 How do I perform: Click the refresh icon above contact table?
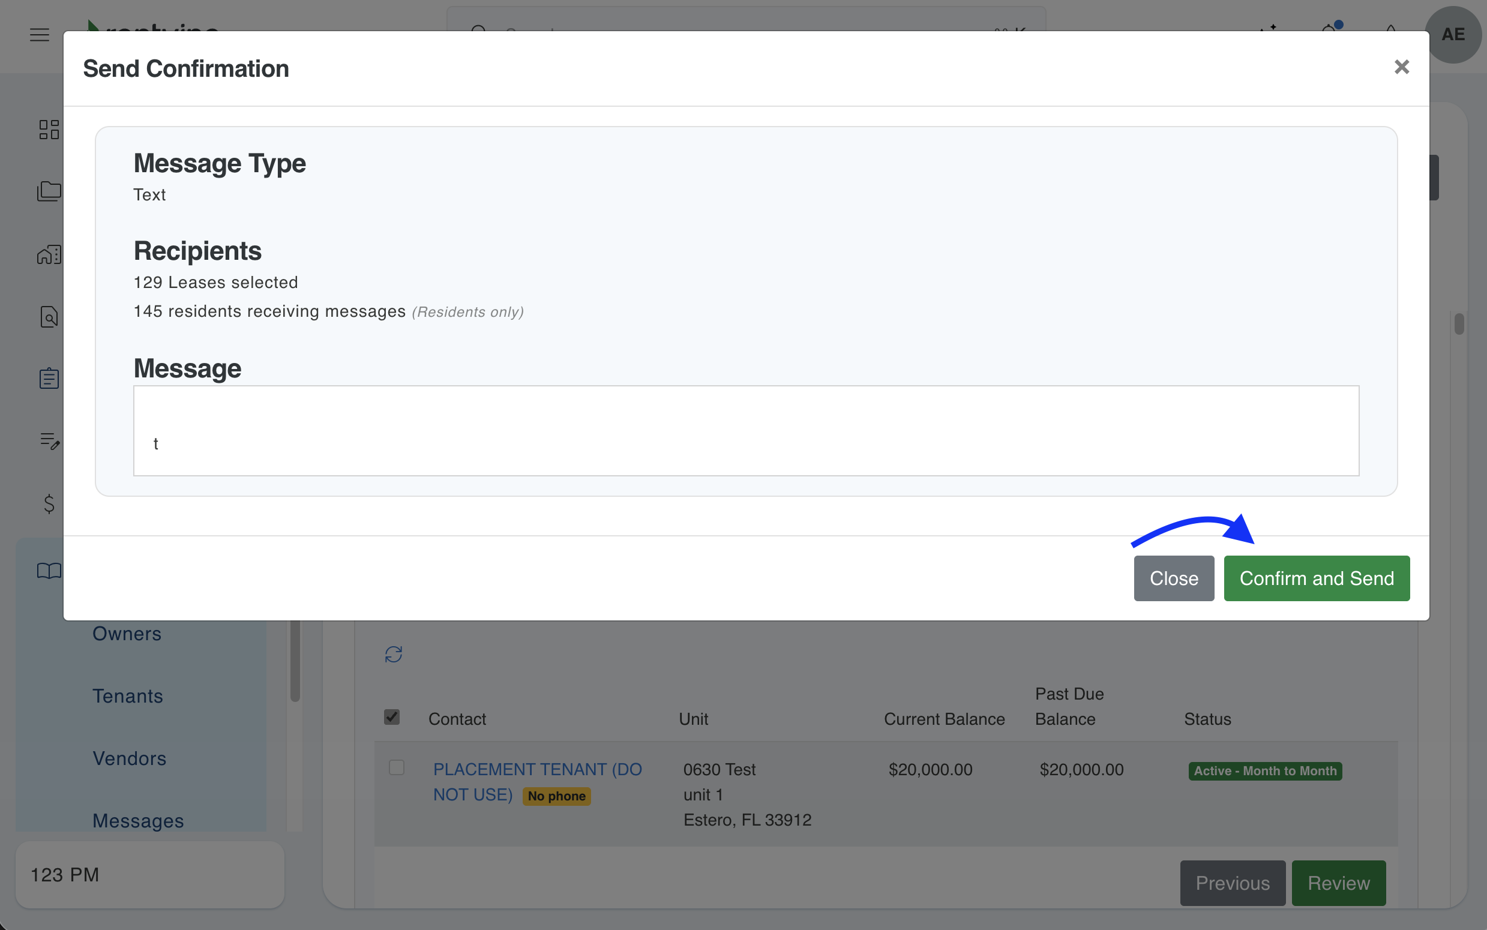(x=394, y=654)
